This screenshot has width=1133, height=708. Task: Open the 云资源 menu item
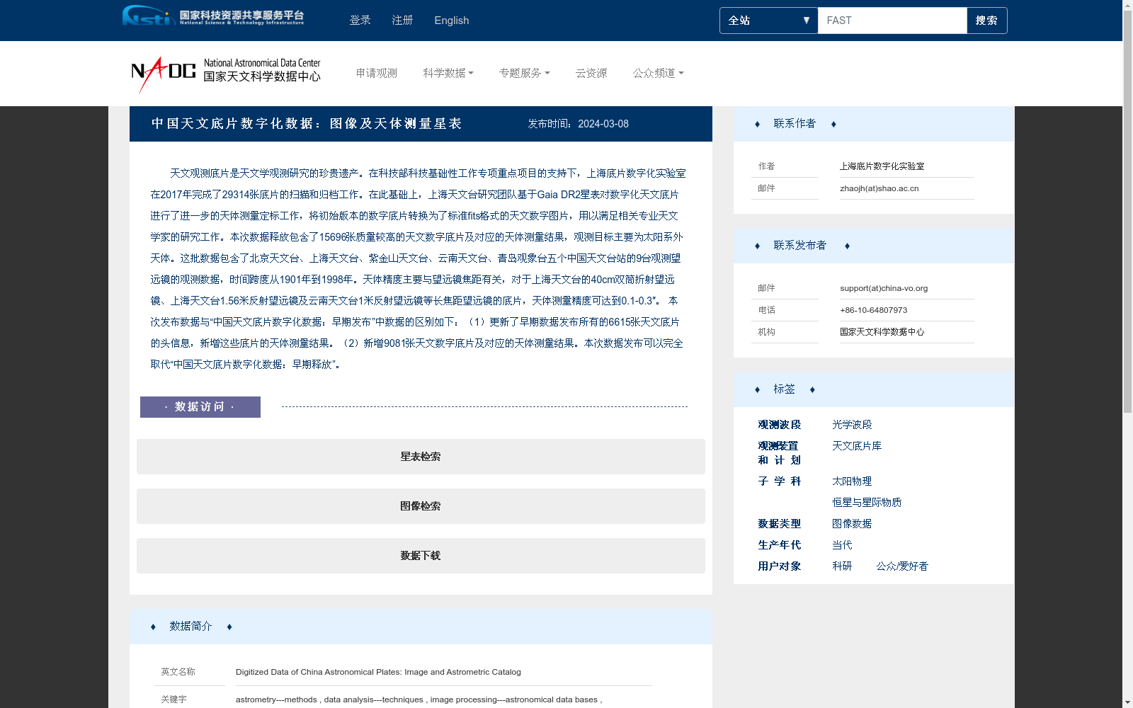point(591,73)
